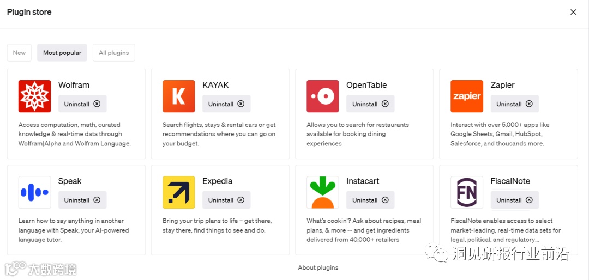The image size is (589, 280).
Task: Uninstall the Instacart plugin
Action: [370, 200]
